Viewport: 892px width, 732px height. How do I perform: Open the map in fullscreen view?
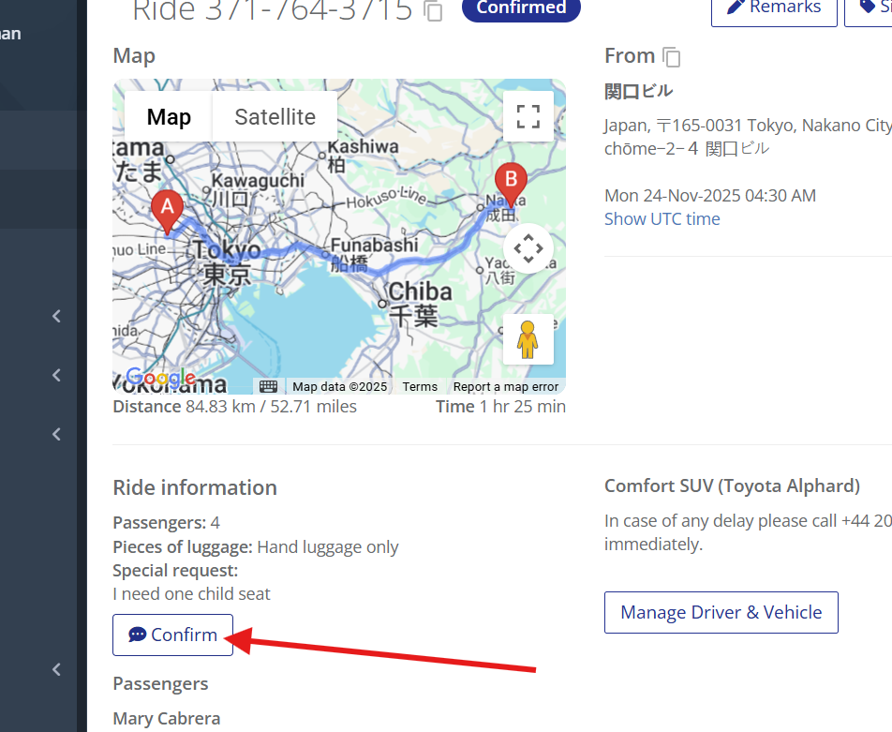click(x=528, y=116)
